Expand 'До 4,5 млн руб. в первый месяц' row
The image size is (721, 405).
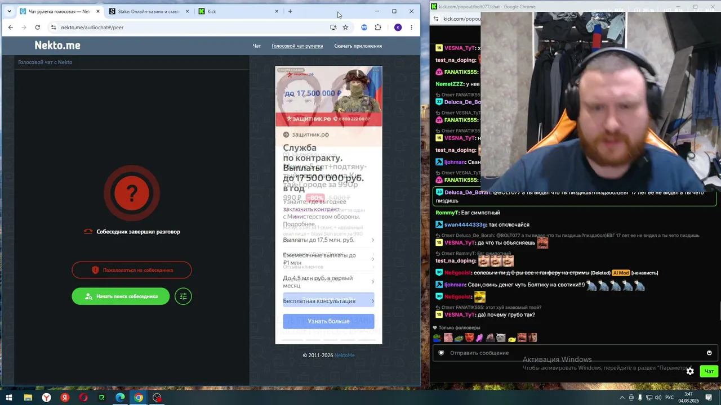[x=328, y=281]
